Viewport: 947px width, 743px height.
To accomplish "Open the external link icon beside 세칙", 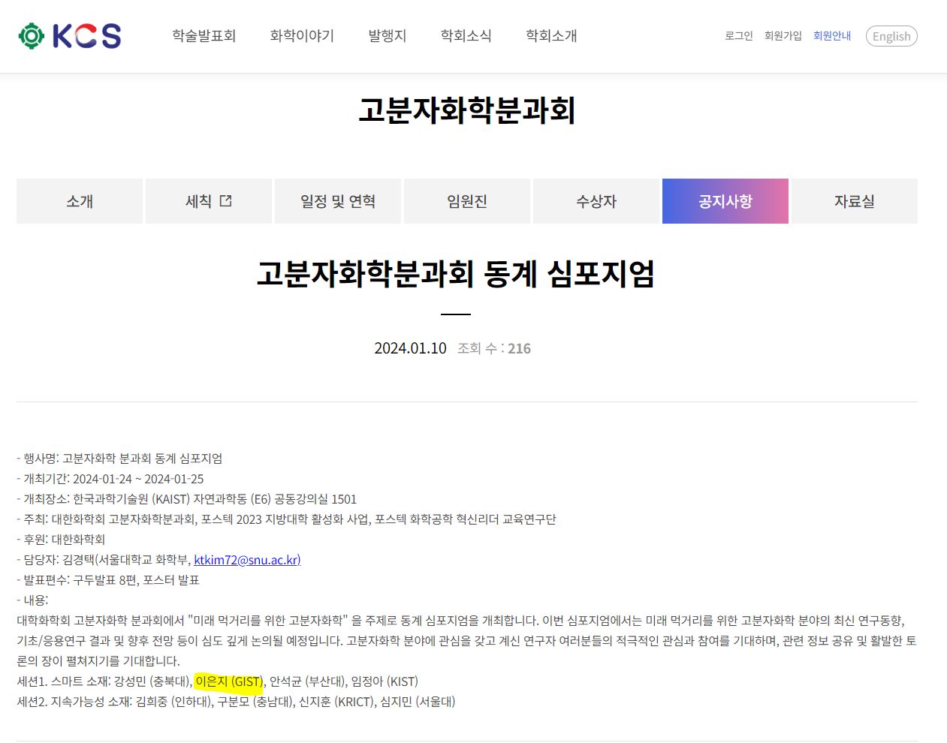I will (225, 200).
